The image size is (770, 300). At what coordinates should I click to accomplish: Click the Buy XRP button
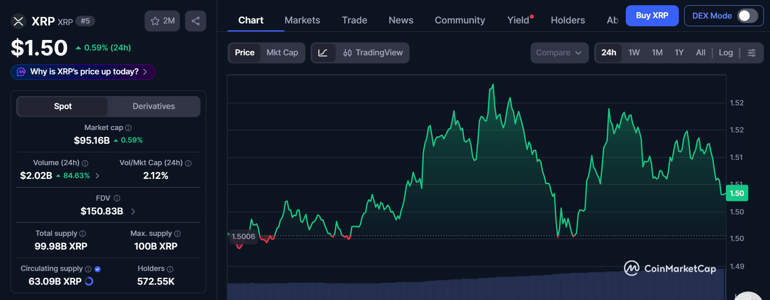point(652,16)
